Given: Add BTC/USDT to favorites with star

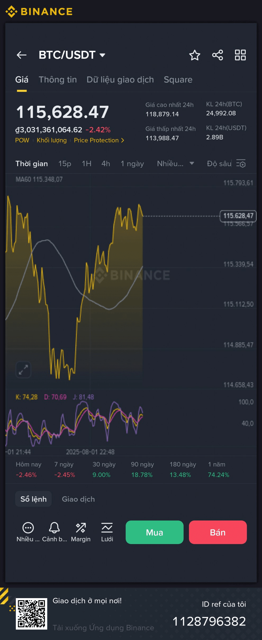Looking at the screenshot, I should coord(195,55).
